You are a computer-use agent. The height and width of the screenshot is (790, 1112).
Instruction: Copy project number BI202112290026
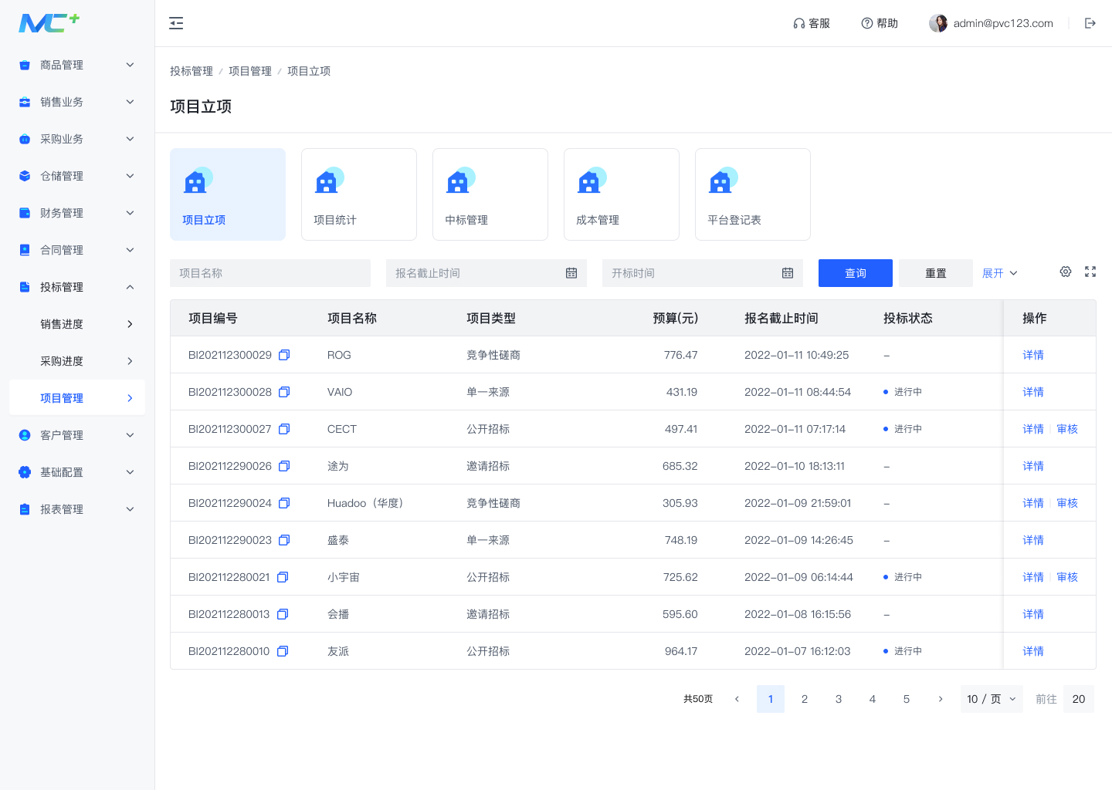pos(284,466)
